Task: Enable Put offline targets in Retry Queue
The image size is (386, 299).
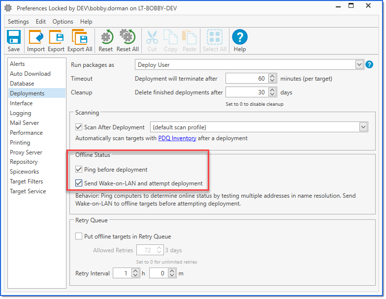Action: coord(79,236)
